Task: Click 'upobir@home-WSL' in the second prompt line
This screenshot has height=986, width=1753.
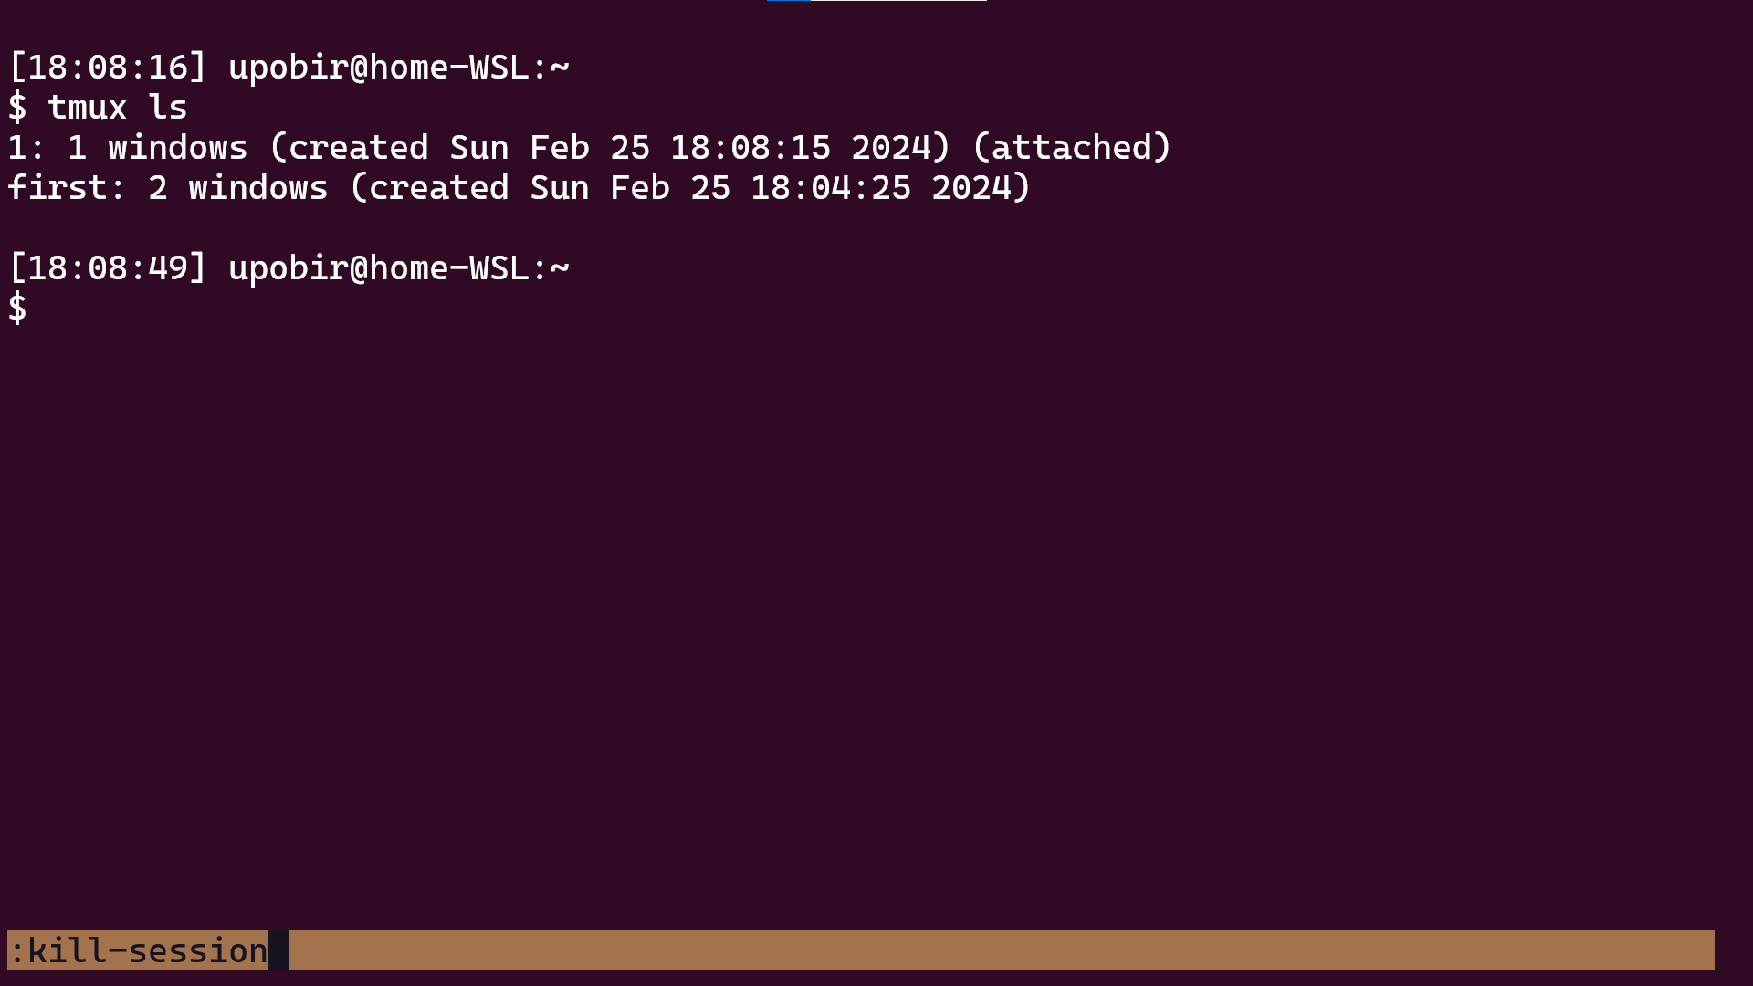Action: click(379, 268)
